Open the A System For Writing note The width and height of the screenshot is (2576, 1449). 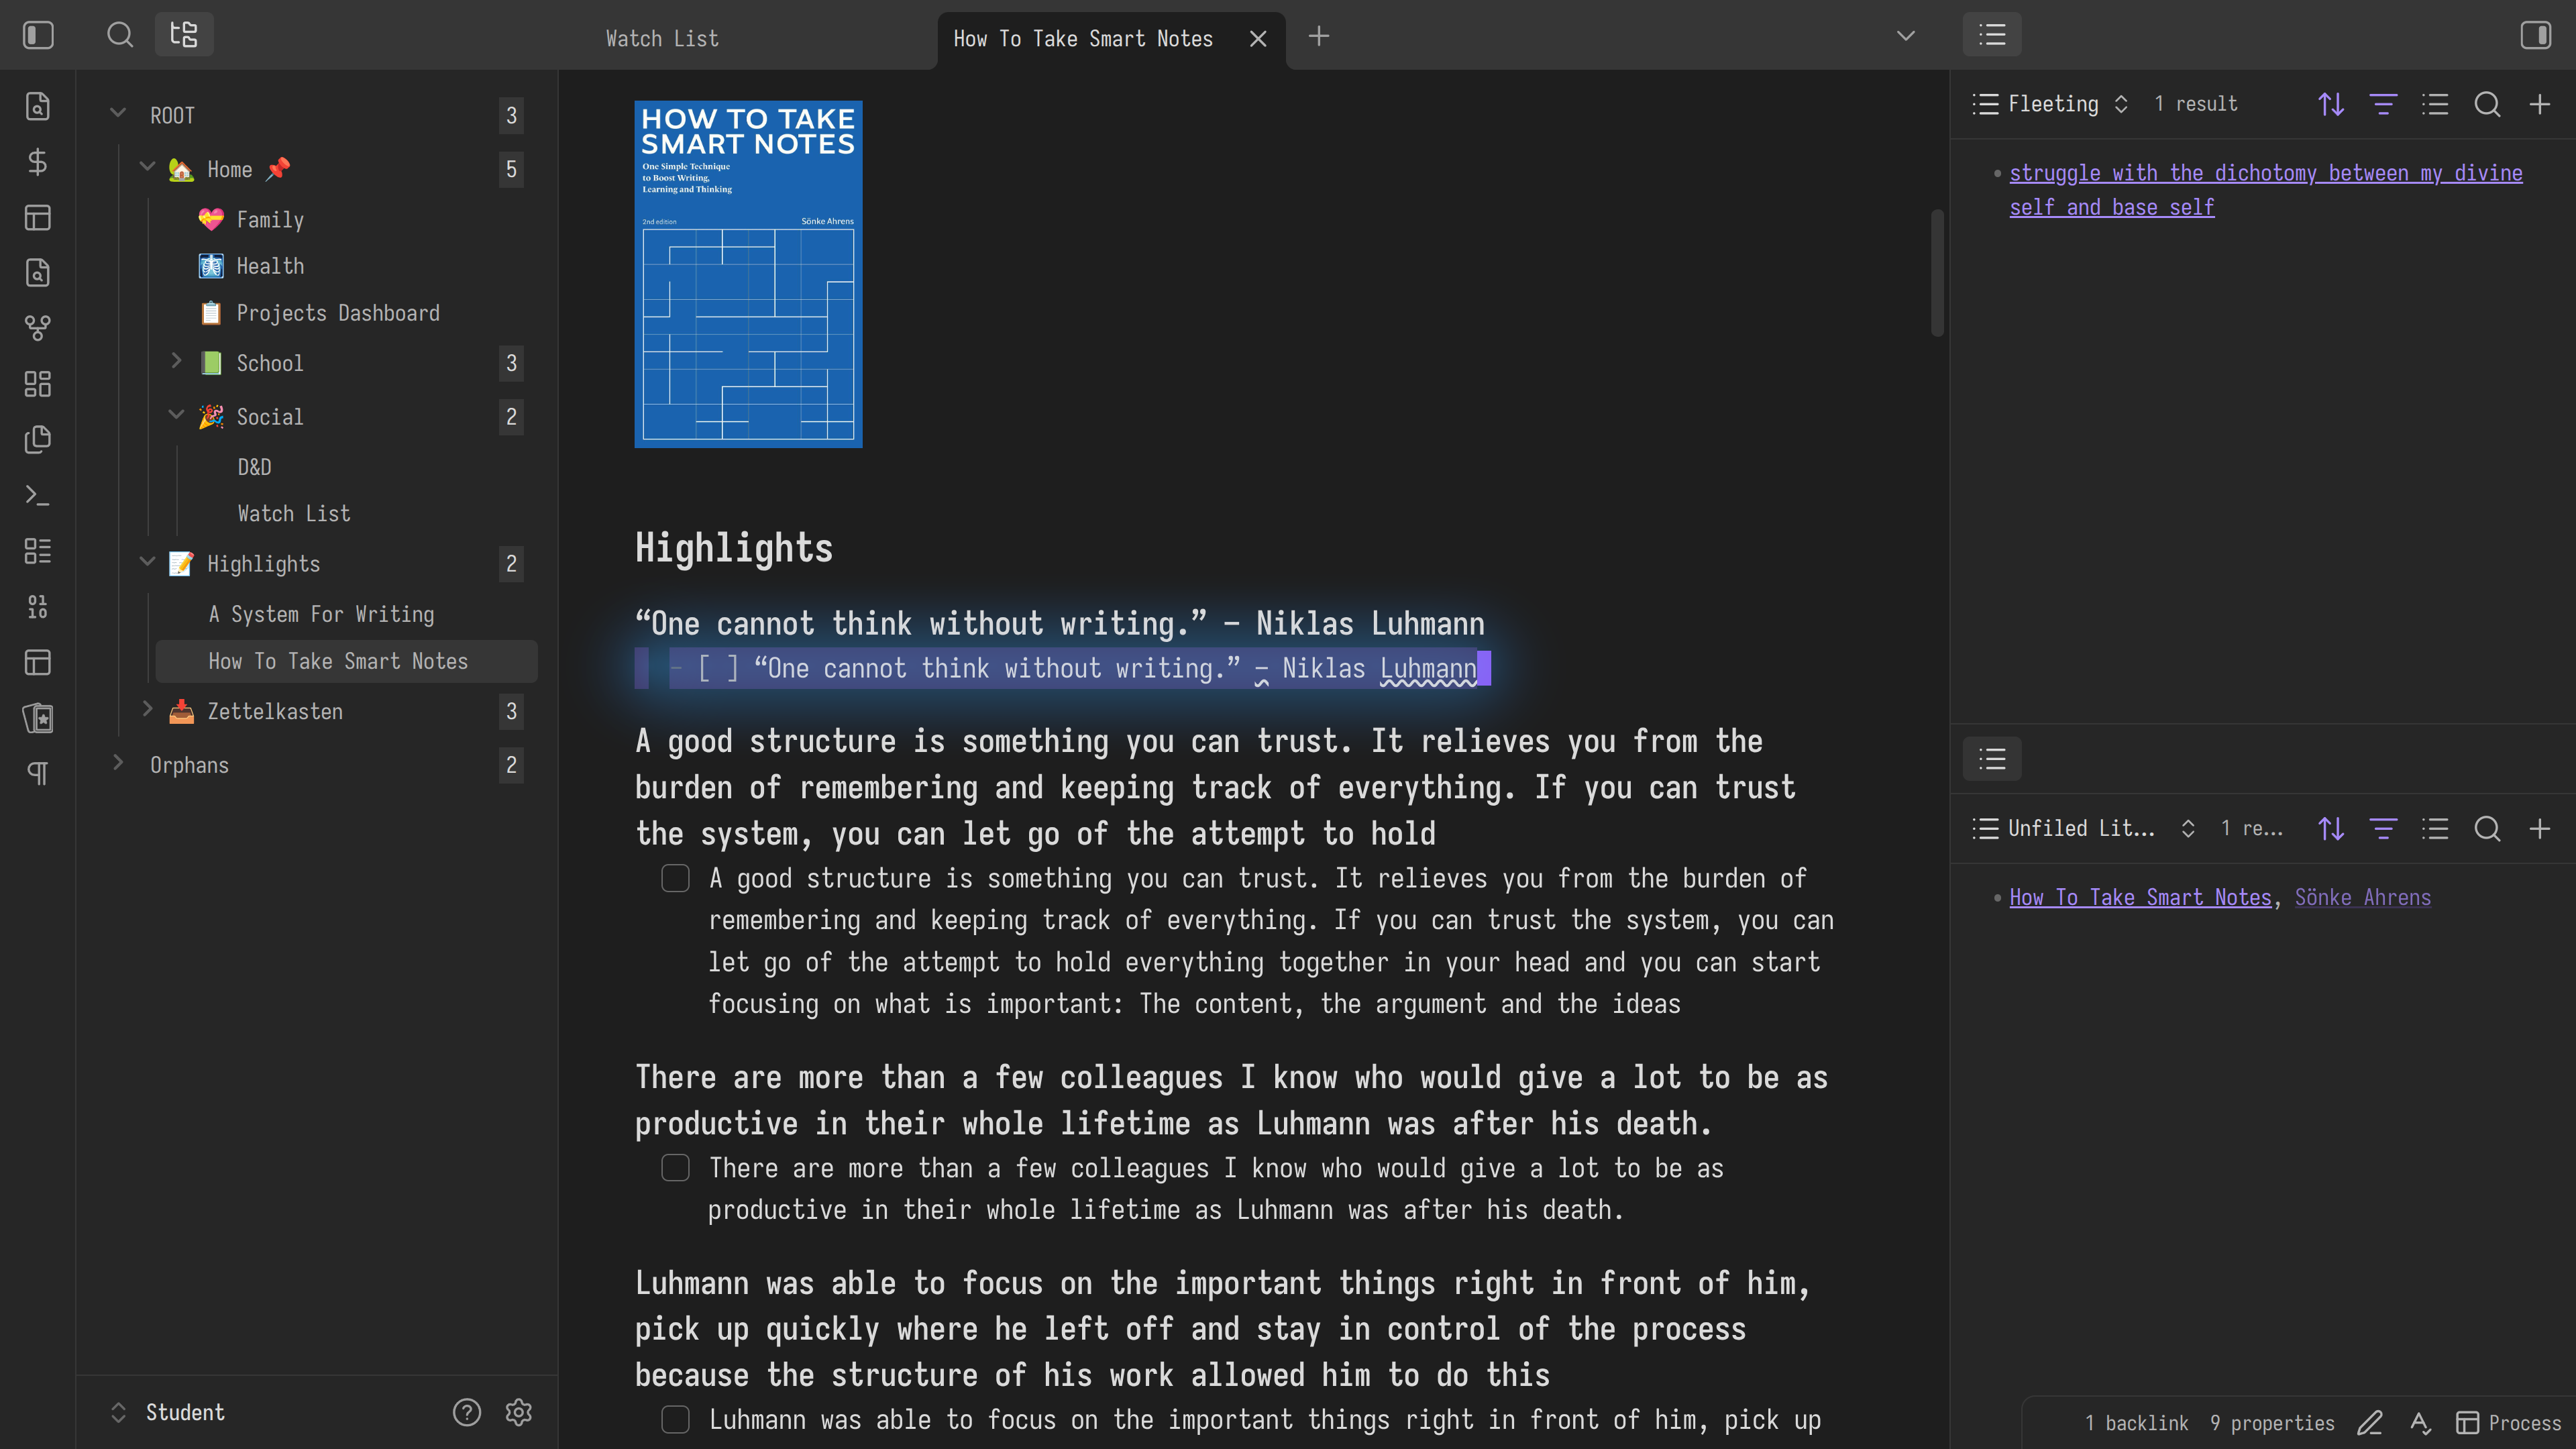pyautogui.click(x=321, y=614)
